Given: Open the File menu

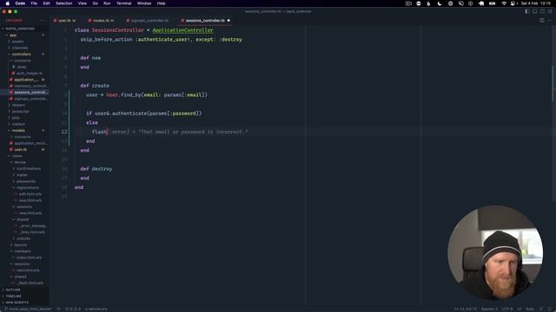Looking at the screenshot, I should (x=34, y=3).
